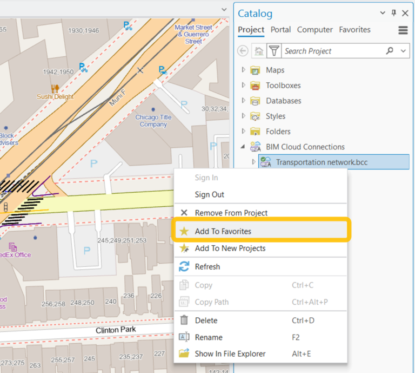The height and width of the screenshot is (373, 415).
Task: Click the BIM Cloud Connections folder icon
Action: click(x=255, y=147)
